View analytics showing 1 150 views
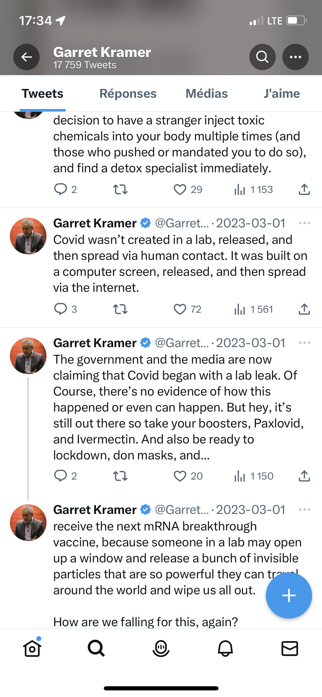Image resolution: width=322 pixels, height=697 pixels. point(253,476)
